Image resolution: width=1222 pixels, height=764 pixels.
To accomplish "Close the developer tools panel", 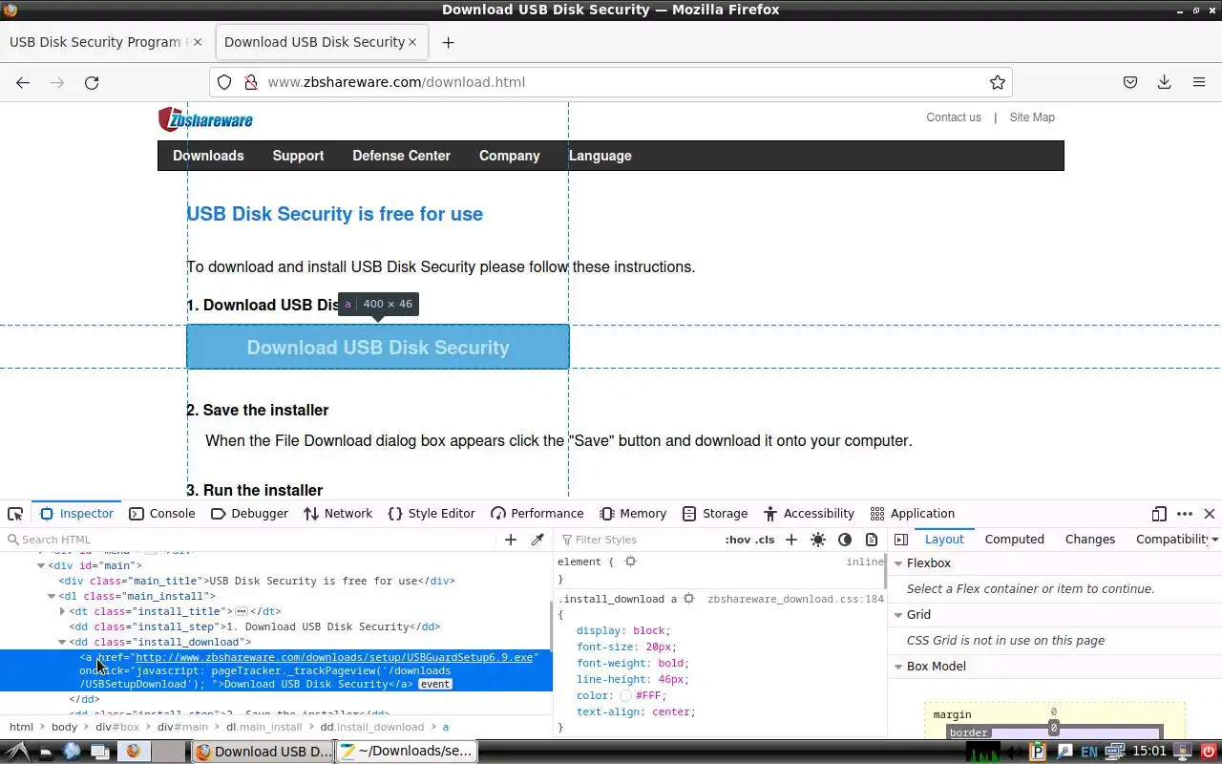I will tap(1210, 514).
